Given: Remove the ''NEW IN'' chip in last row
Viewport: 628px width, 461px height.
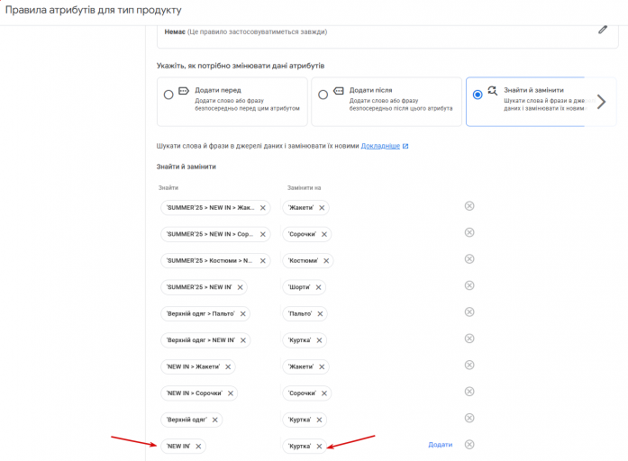Looking at the screenshot, I should [x=198, y=446].
